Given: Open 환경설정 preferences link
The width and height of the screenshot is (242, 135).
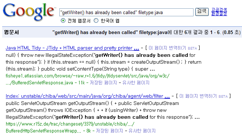Looking at the screenshot, I should tap(219, 14).
